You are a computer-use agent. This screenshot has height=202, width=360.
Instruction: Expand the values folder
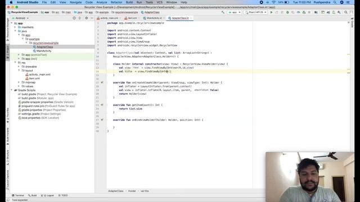coord(19,86)
